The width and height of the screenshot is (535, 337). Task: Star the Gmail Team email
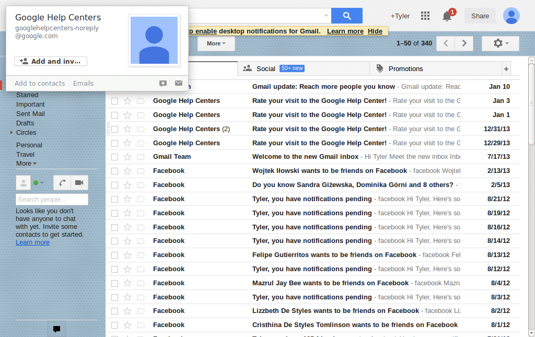(x=127, y=157)
